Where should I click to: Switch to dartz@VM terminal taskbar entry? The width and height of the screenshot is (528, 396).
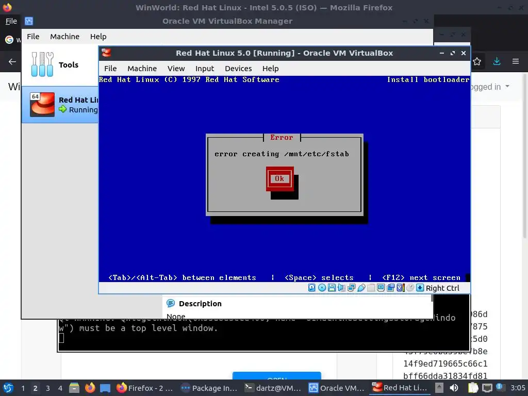(x=273, y=388)
